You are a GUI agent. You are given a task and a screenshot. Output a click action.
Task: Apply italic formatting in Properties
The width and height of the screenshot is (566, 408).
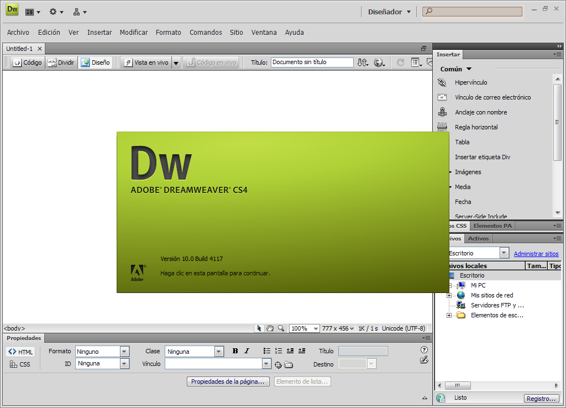tap(247, 351)
